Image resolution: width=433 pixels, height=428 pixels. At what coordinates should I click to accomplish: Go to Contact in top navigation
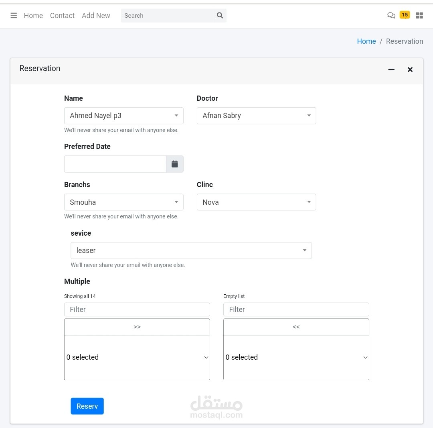[x=62, y=16]
